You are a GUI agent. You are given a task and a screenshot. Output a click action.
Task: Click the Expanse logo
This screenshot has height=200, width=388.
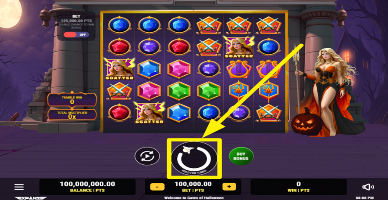pyautogui.click(x=31, y=198)
